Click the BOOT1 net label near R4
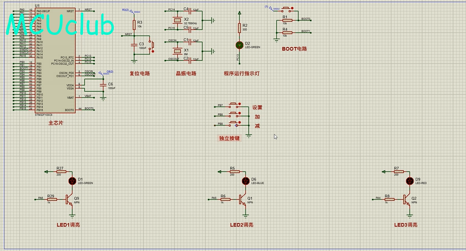 306,31
